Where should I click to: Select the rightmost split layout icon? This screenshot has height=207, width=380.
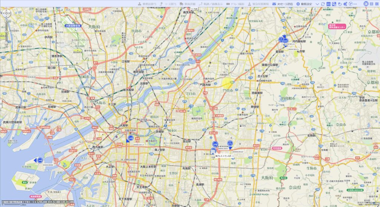[x=377, y=4]
